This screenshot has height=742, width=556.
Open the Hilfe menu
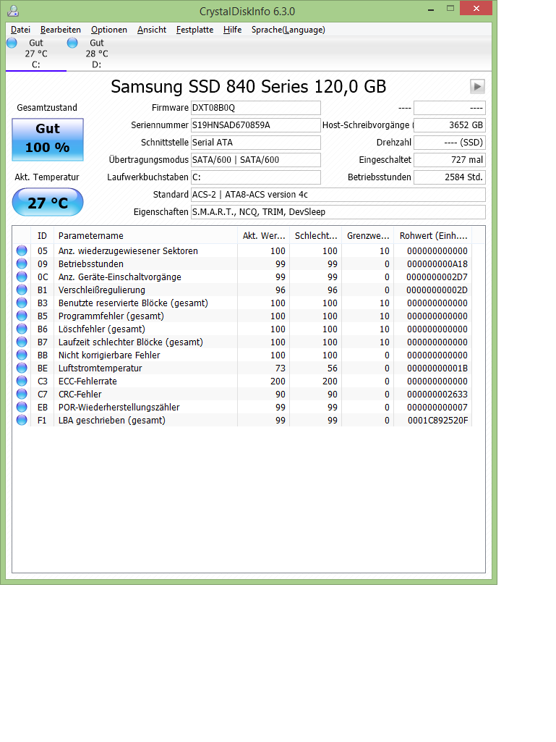(232, 30)
